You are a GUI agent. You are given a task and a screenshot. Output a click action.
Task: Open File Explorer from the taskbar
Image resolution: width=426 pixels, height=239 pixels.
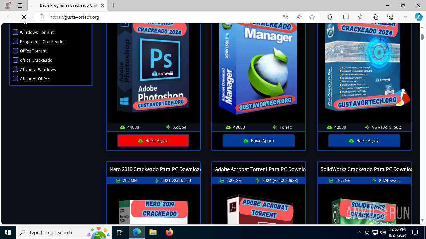[x=153, y=232]
